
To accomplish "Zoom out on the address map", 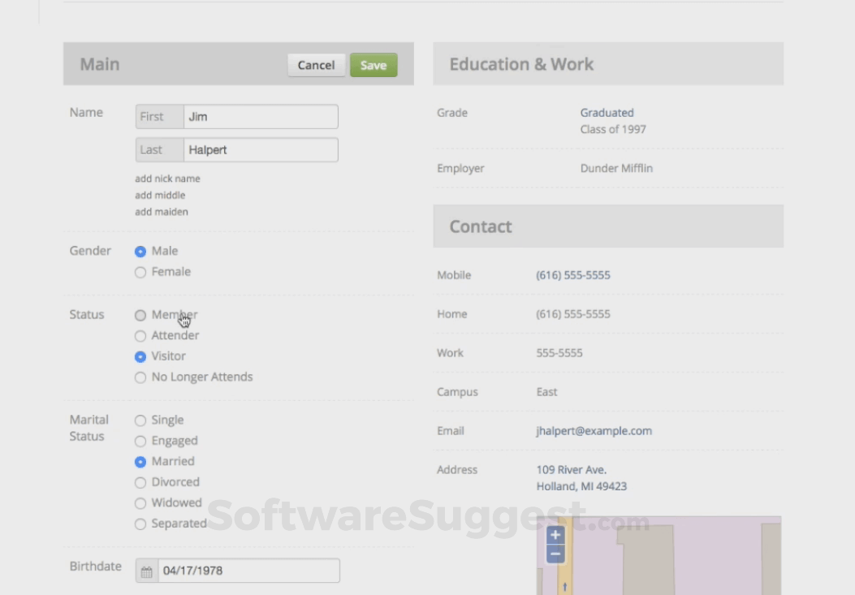I will (554, 552).
